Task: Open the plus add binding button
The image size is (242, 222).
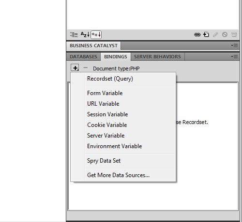Action: [x=75, y=68]
